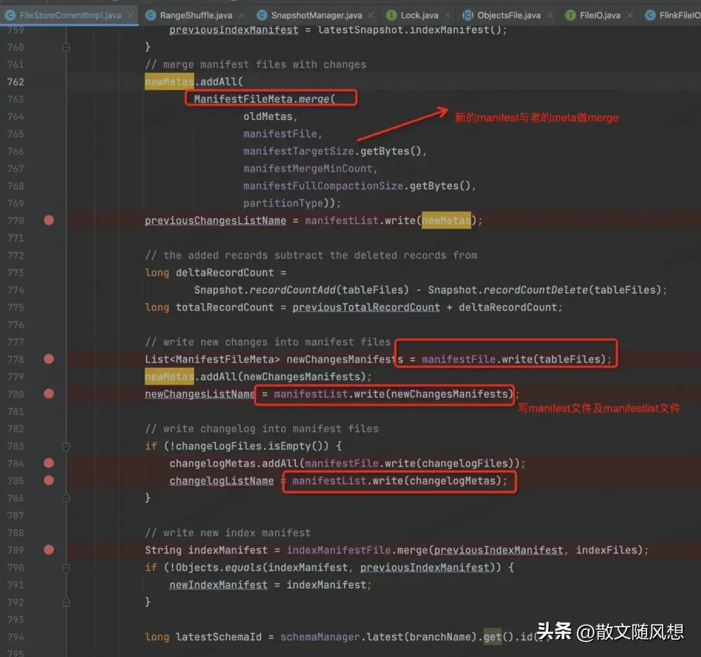The height and width of the screenshot is (657, 701).
Task: Click recordCountDelete method call on line 774
Action: click(535, 290)
